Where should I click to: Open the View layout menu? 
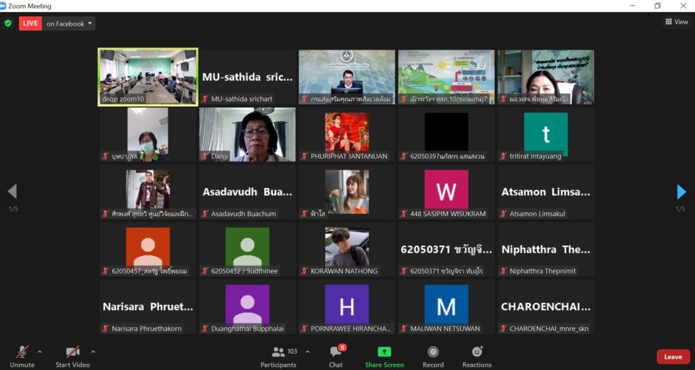676,22
